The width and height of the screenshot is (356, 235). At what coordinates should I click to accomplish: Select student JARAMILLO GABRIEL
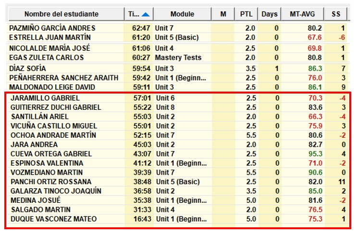point(45,98)
